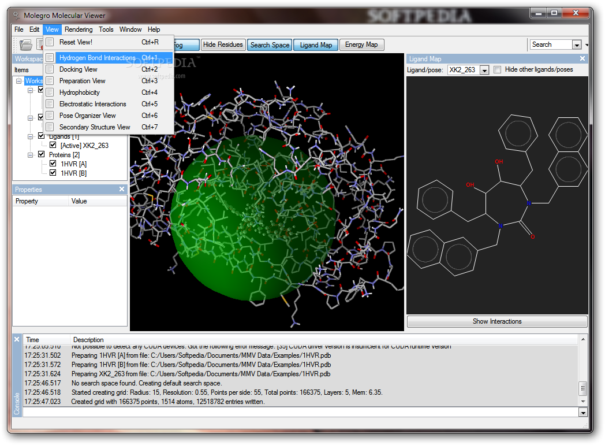Open the File menu
The height and width of the screenshot is (445, 605).
point(19,29)
